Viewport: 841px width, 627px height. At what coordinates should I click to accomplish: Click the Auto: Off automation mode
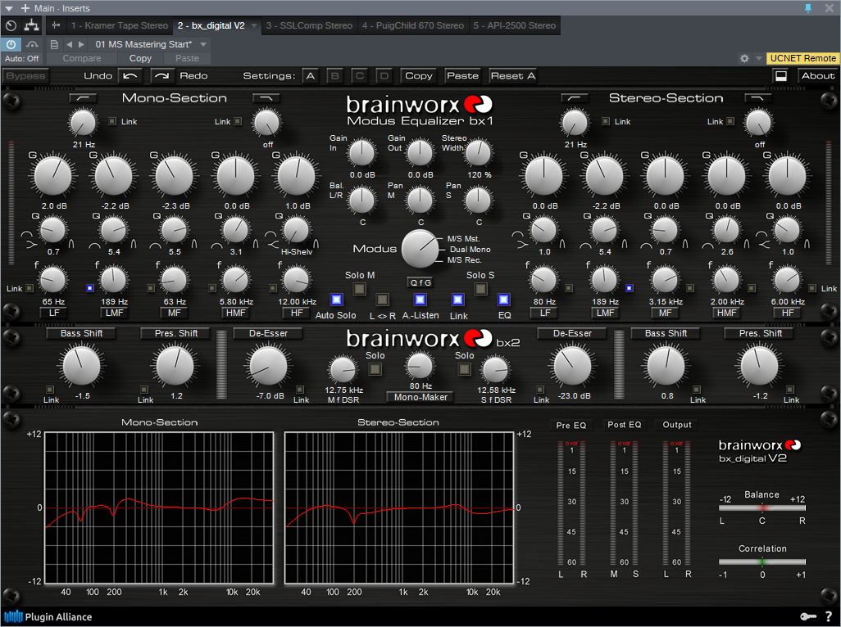(21, 58)
